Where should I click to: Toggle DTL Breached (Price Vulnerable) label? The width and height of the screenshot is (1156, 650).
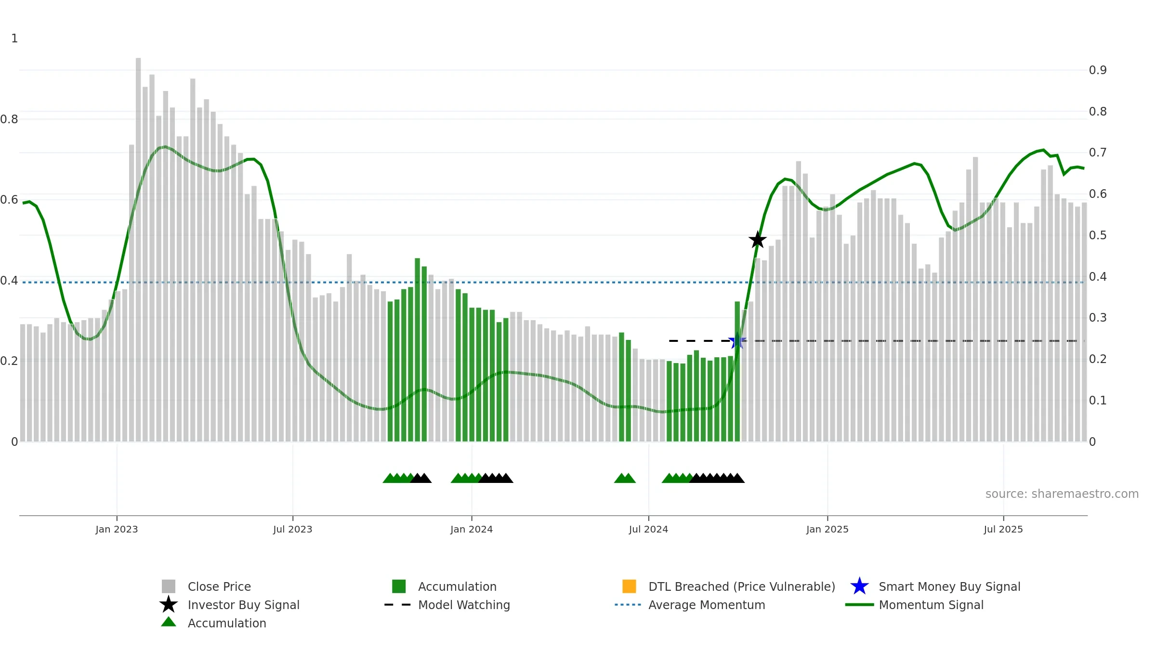(742, 586)
